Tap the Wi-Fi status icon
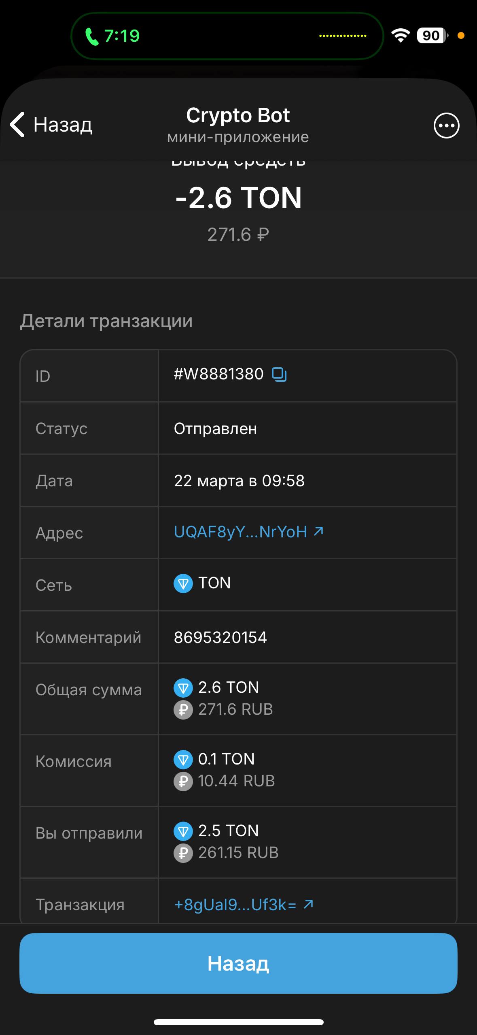Screen dimensions: 477x1035 pos(400,36)
